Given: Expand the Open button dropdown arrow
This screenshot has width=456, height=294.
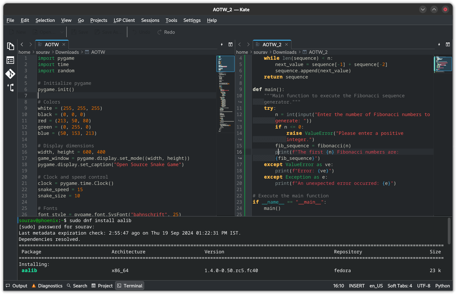Looking at the screenshot, I should 62,32.
